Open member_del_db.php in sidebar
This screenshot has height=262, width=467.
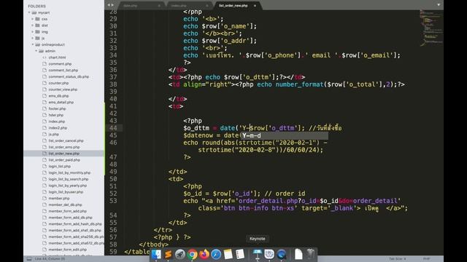click(65, 205)
